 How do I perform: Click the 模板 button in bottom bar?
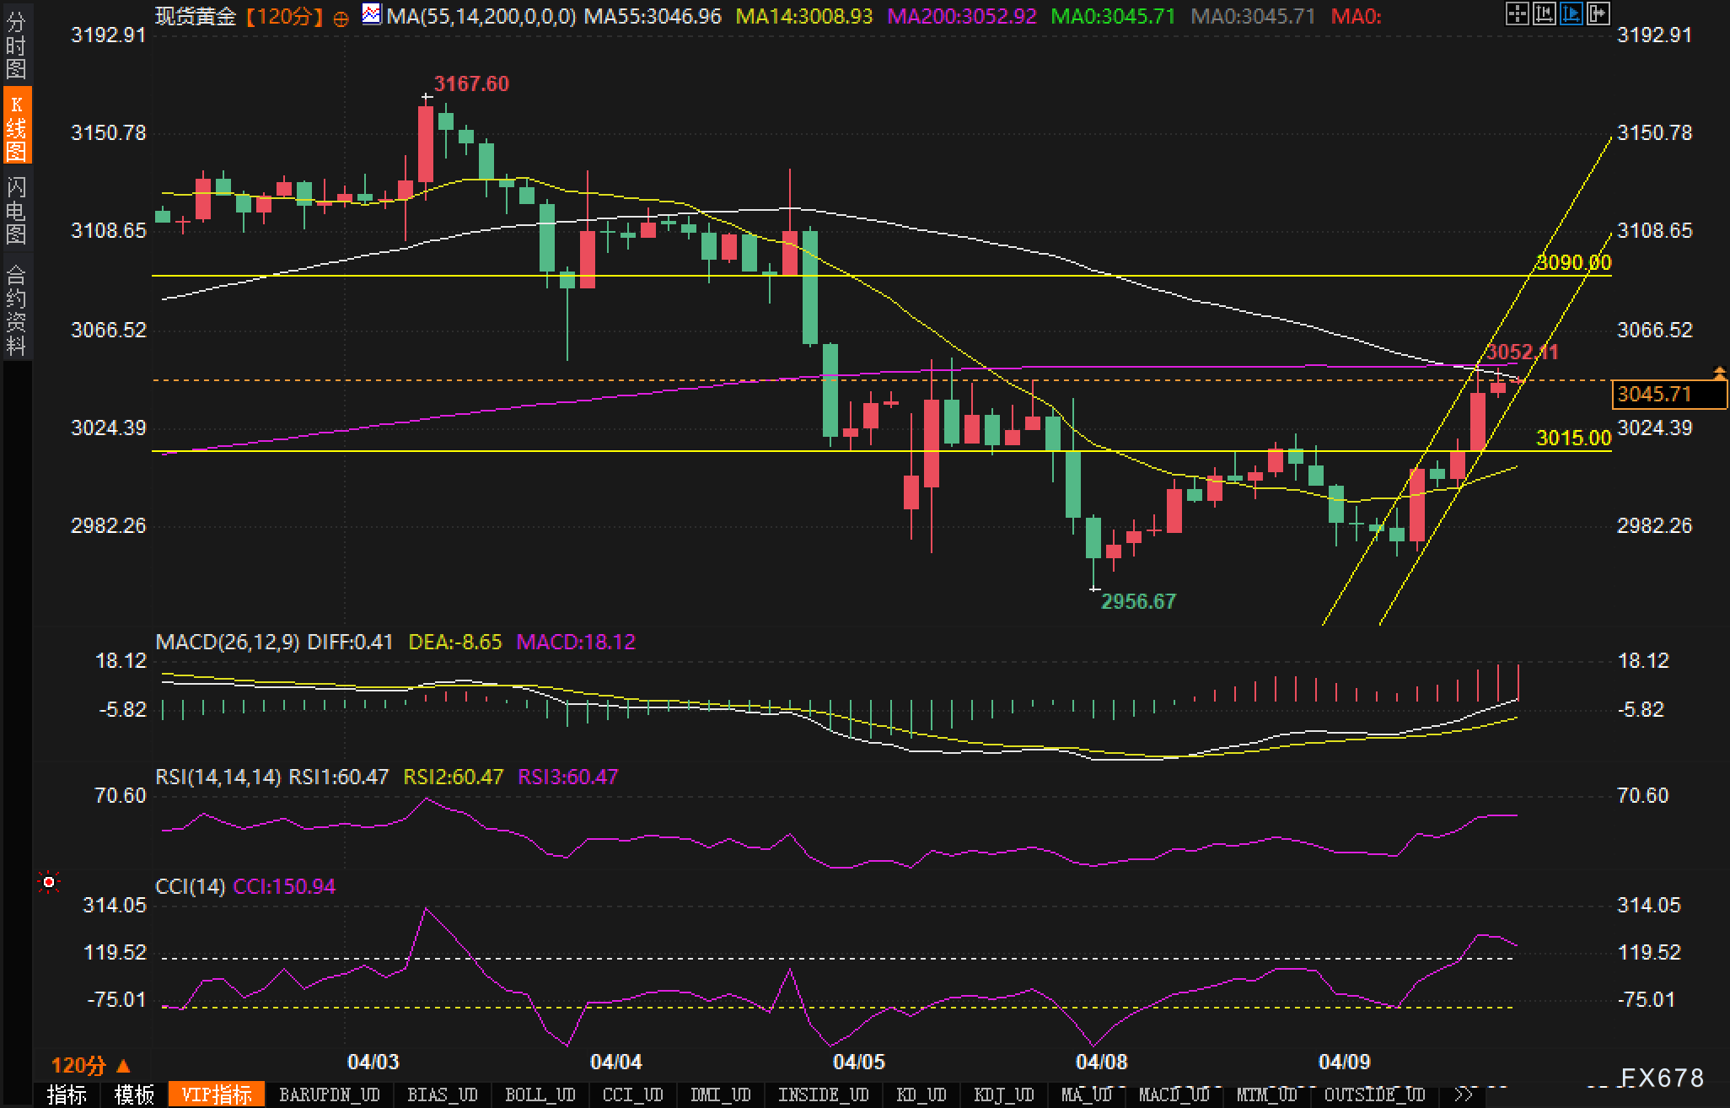135,1095
